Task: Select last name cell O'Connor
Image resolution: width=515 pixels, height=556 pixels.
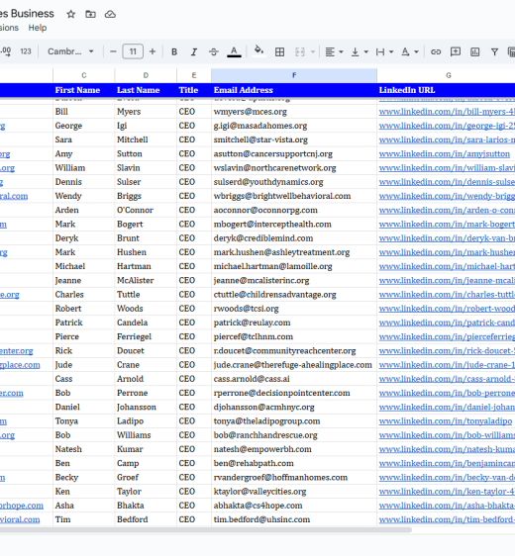Action: (146, 211)
